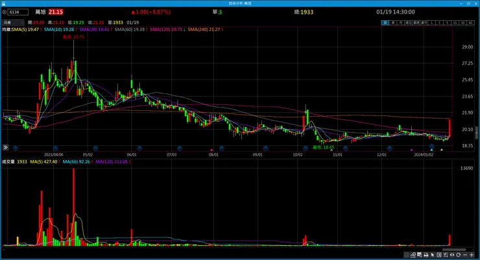Select the 還月 adjusted monthly button
Screen dimensions: 480x260
(424, 23)
